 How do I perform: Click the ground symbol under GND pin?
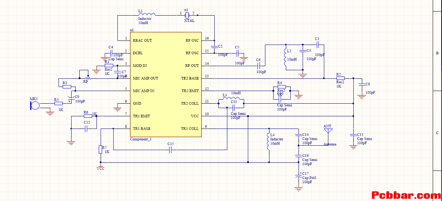tap(118, 107)
